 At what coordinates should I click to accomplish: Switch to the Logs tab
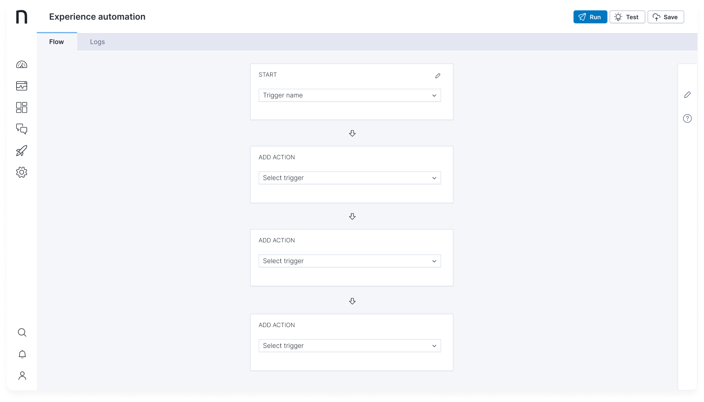tap(97, 42)
